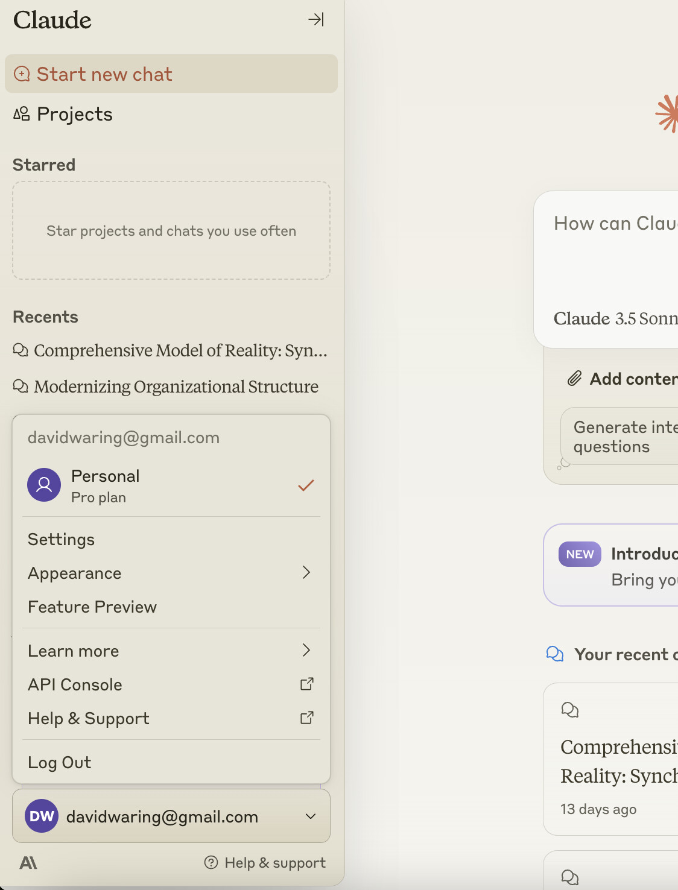
Task: Open Comprehensive Model of Reality chat in Recents
Action: click(171, 350)
